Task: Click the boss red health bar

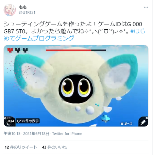Action: point(76,50)
